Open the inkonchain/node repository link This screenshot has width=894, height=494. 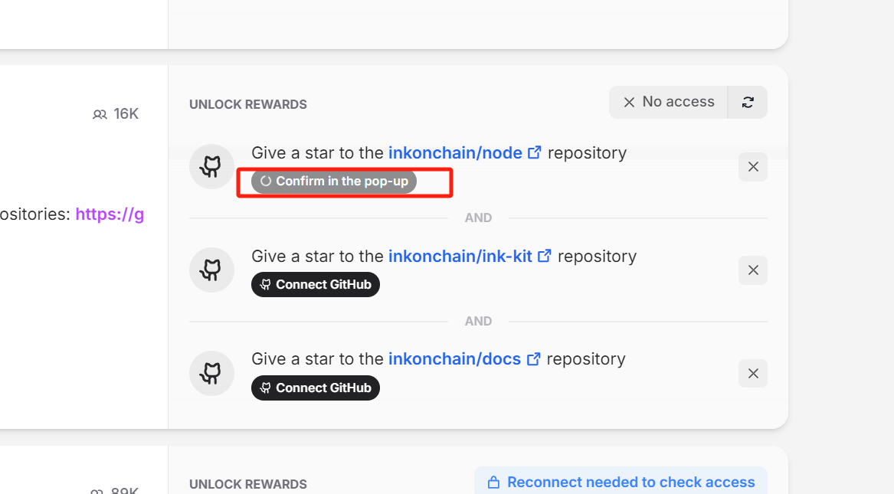(455, 152)
